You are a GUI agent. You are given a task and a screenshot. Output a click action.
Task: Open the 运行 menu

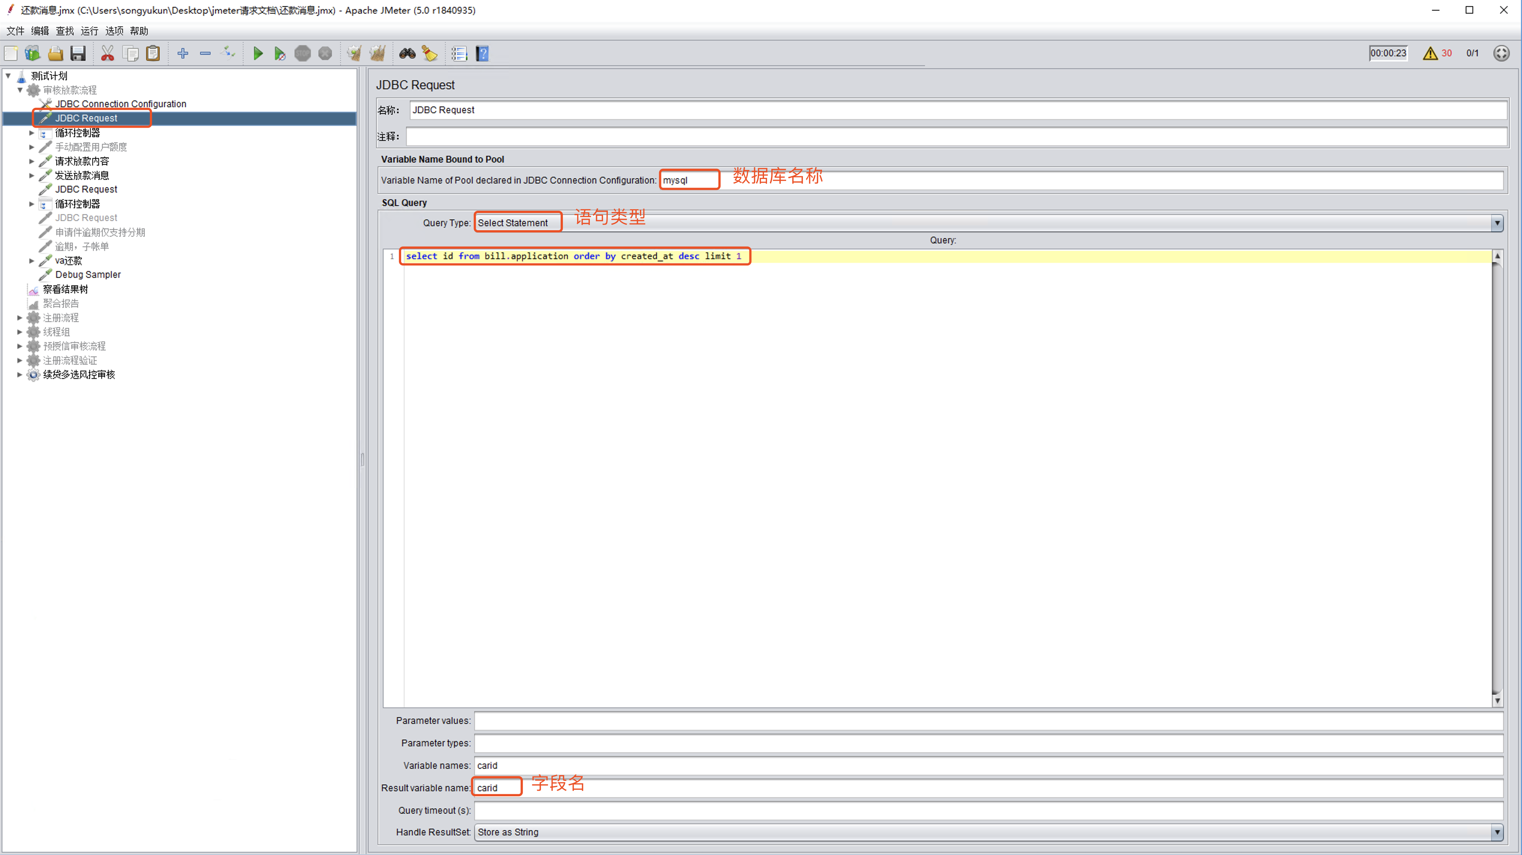(x=89, y=31)
